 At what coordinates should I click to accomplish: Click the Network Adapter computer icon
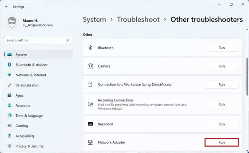[x=90, y=142]
